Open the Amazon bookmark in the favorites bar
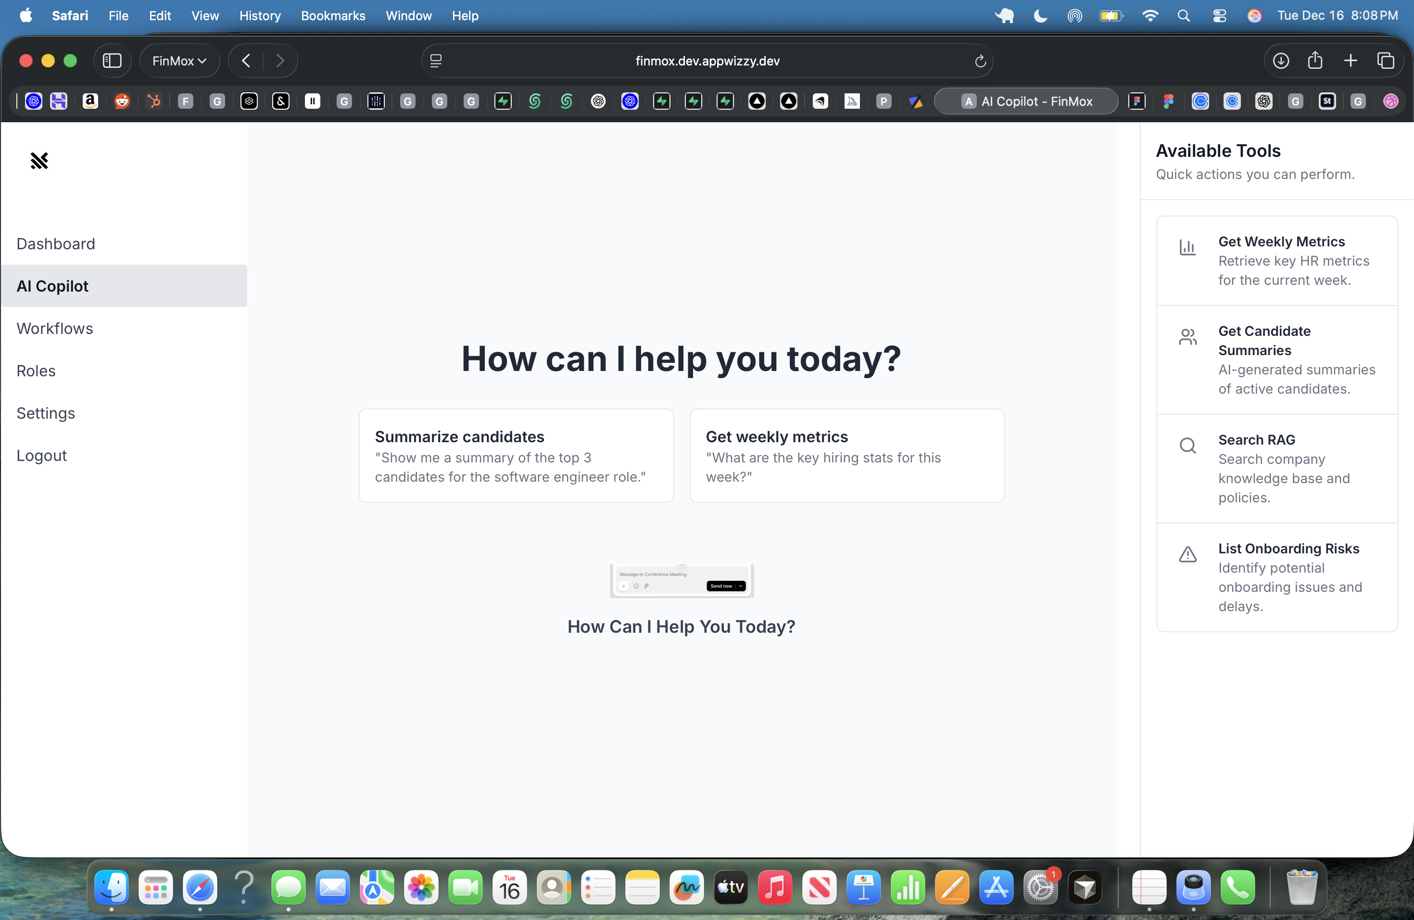1414x920 pixels. click(x=90, y=101)
